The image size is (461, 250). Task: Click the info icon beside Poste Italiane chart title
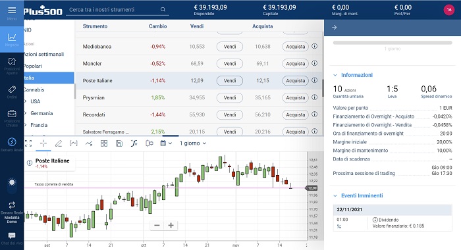pos(30,162)
